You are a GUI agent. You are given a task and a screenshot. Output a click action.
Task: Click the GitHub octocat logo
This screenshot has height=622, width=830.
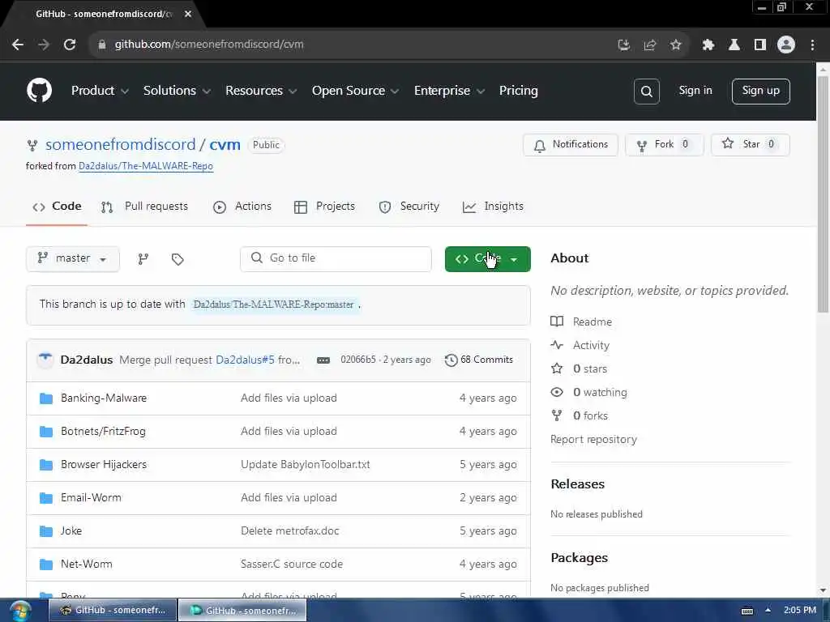tap(40, 91)
